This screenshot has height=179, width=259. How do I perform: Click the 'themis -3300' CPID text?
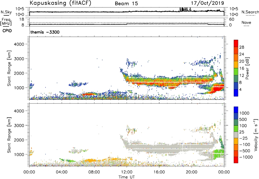(45, 32)
